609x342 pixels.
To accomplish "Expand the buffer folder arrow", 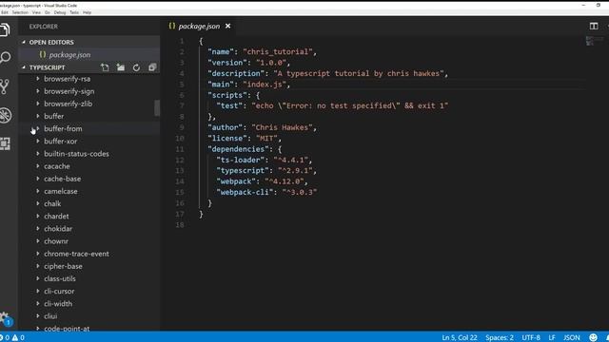I will [x=38, y=116].
